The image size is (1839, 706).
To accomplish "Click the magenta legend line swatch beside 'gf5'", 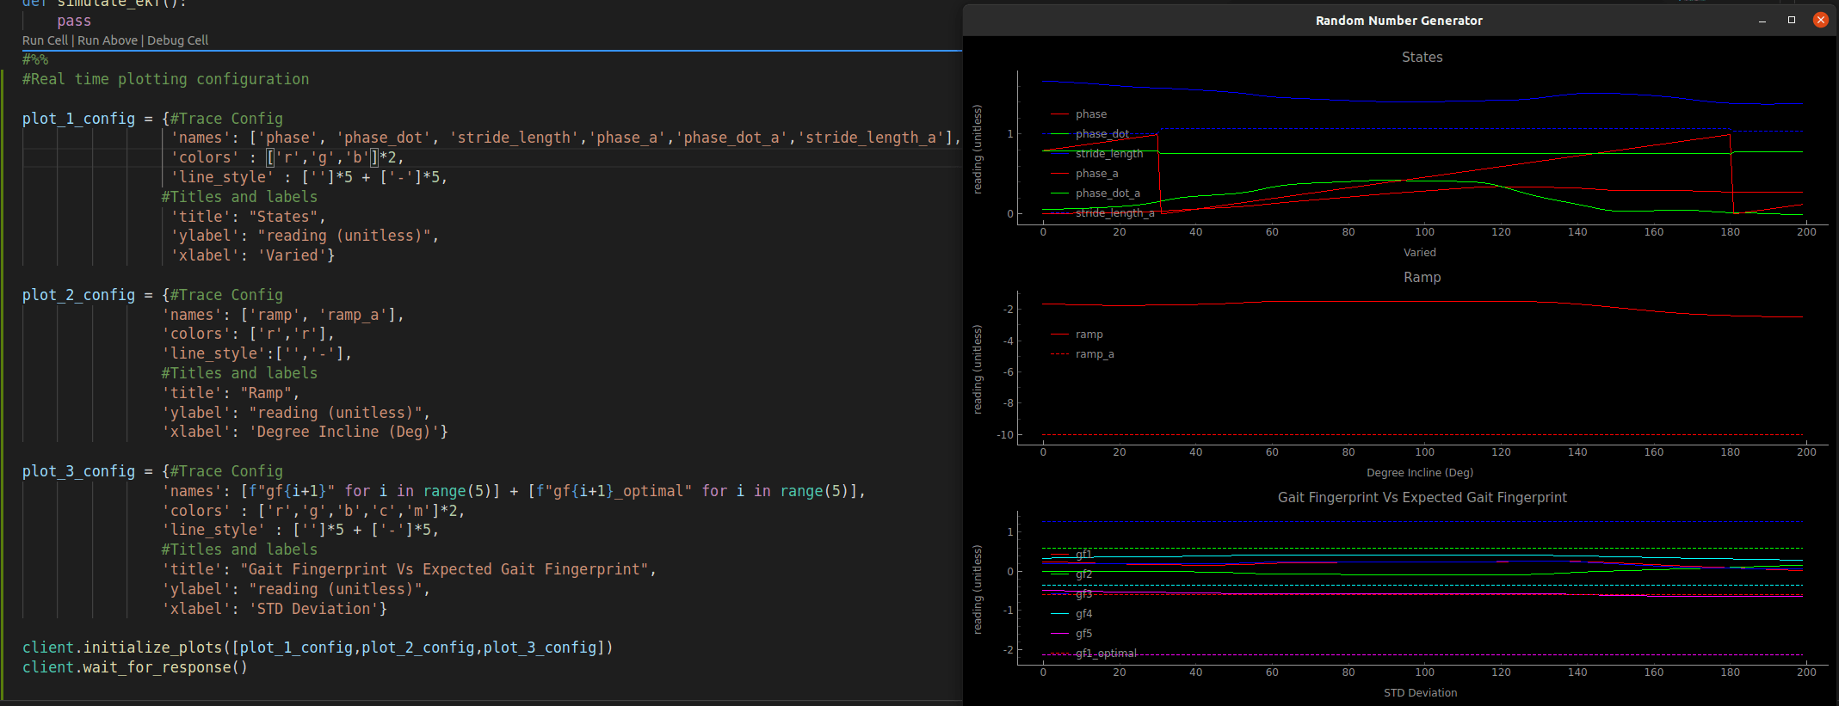I will point(1059,634).
